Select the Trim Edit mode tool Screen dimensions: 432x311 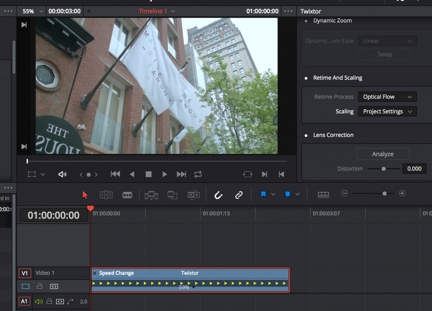(106, 195)
